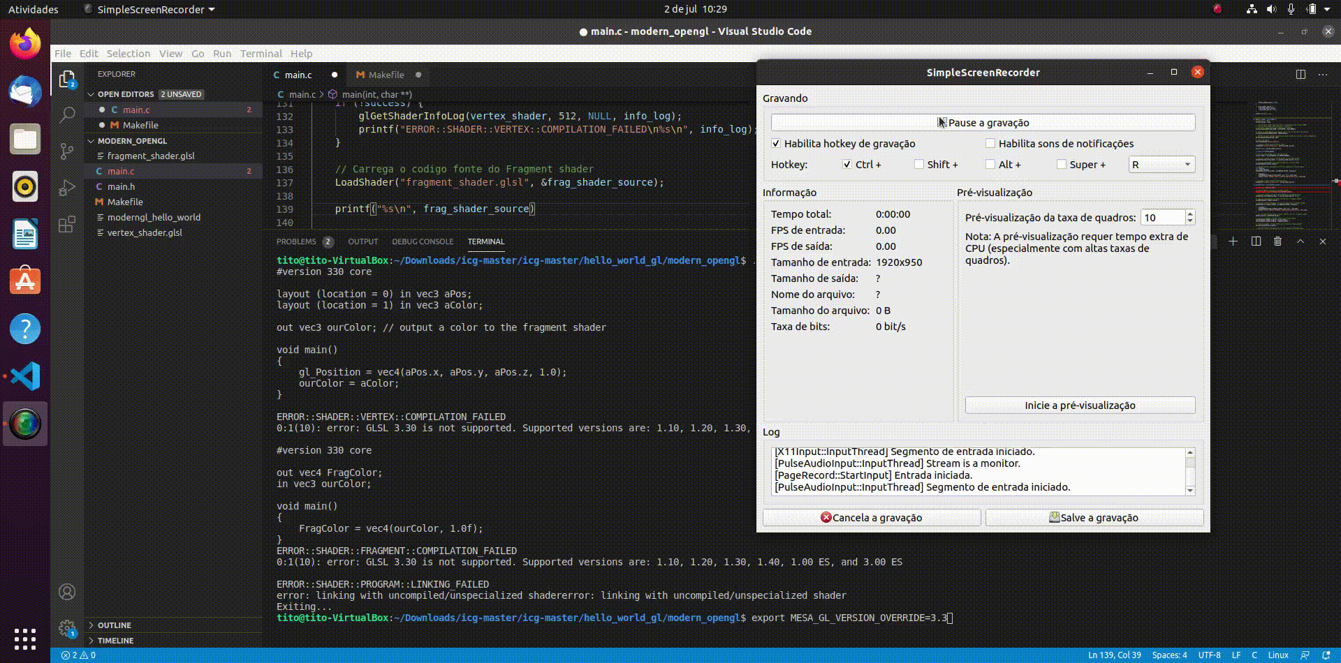Disable Habilita hotkey de gravação
The width and height of the screenshot is (1341, 663).
[x=777, y=144]
